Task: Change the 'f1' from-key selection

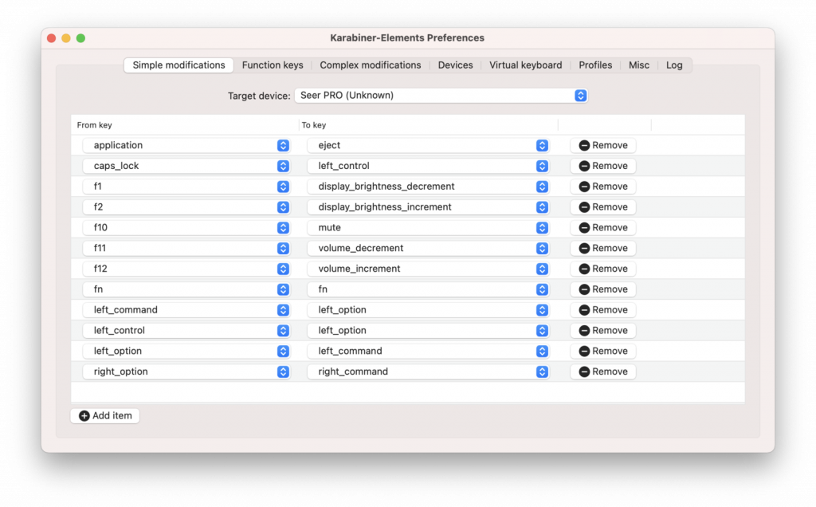Action: coord(186,187)
